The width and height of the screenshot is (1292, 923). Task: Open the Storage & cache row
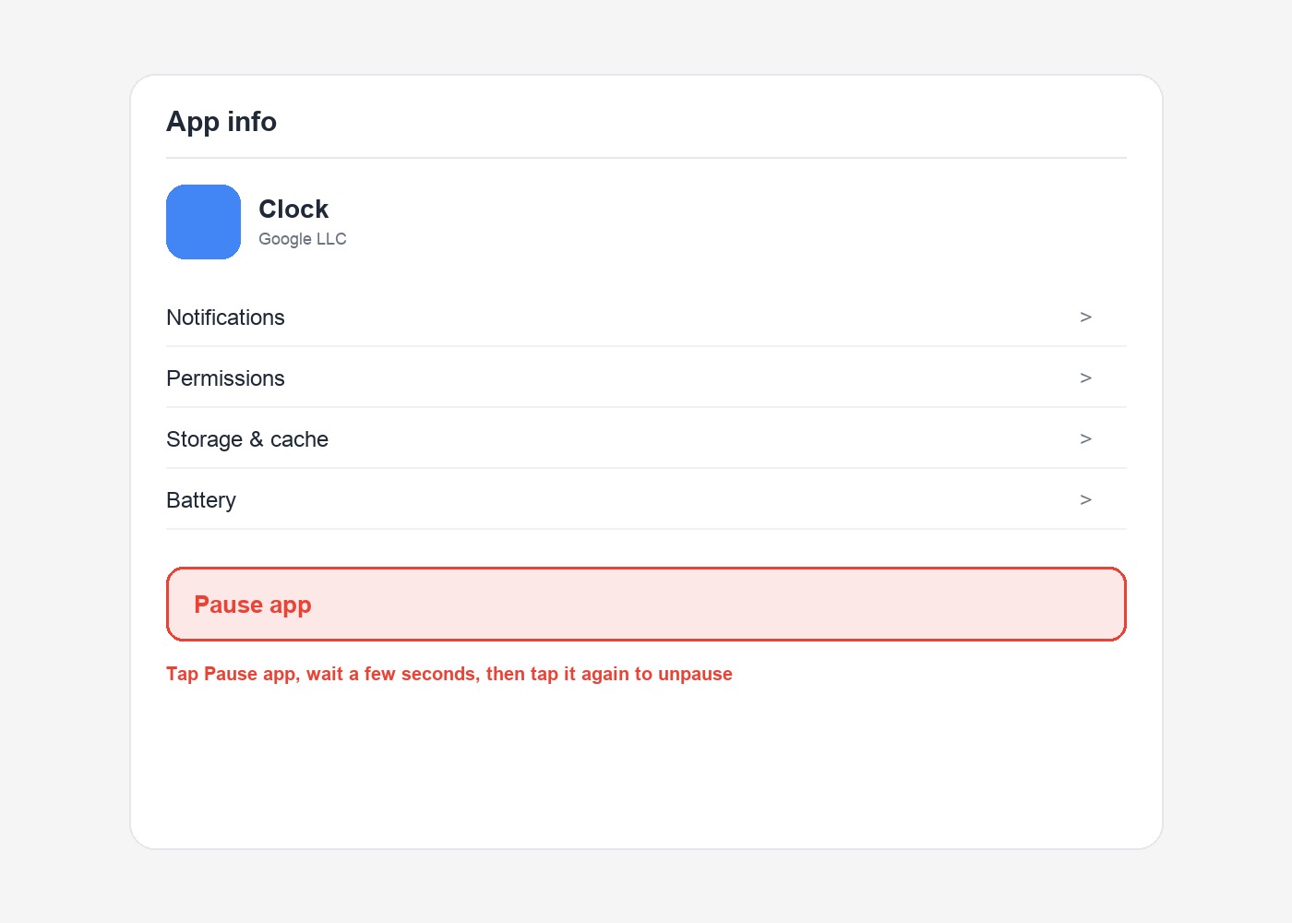pos(646,438)
